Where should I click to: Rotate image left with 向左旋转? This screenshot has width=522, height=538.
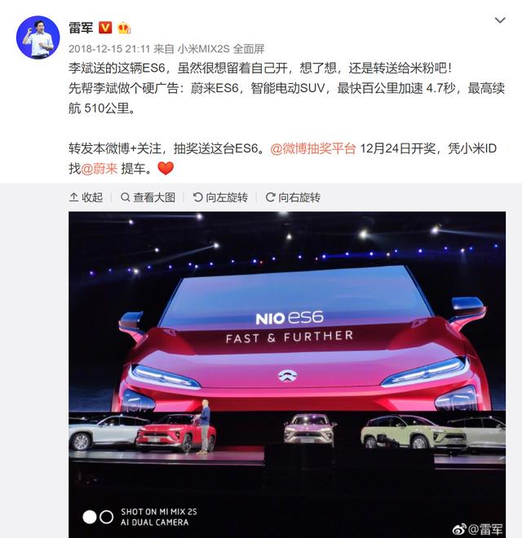[x=220, y=197]
